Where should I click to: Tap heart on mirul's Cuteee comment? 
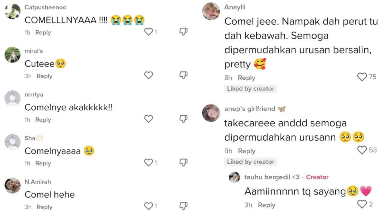pos(148,75)
